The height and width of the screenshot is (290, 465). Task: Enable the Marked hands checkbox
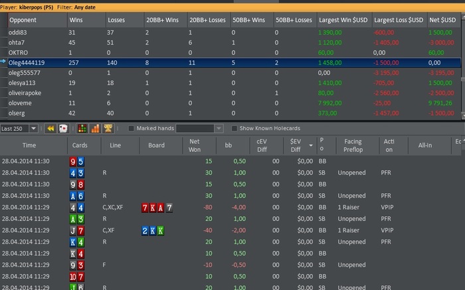(131, 128)
